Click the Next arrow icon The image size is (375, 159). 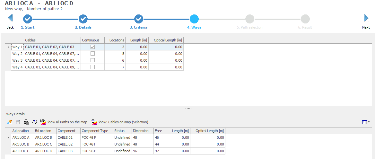click(x=366, y=18)
